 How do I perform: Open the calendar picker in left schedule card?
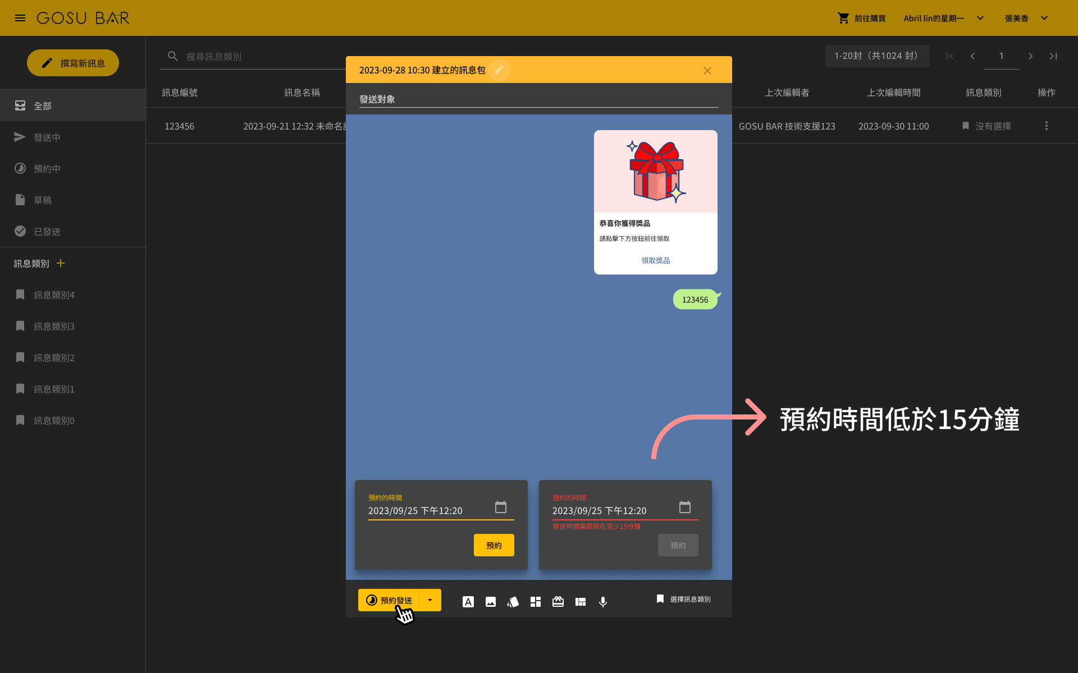(501, 507)
